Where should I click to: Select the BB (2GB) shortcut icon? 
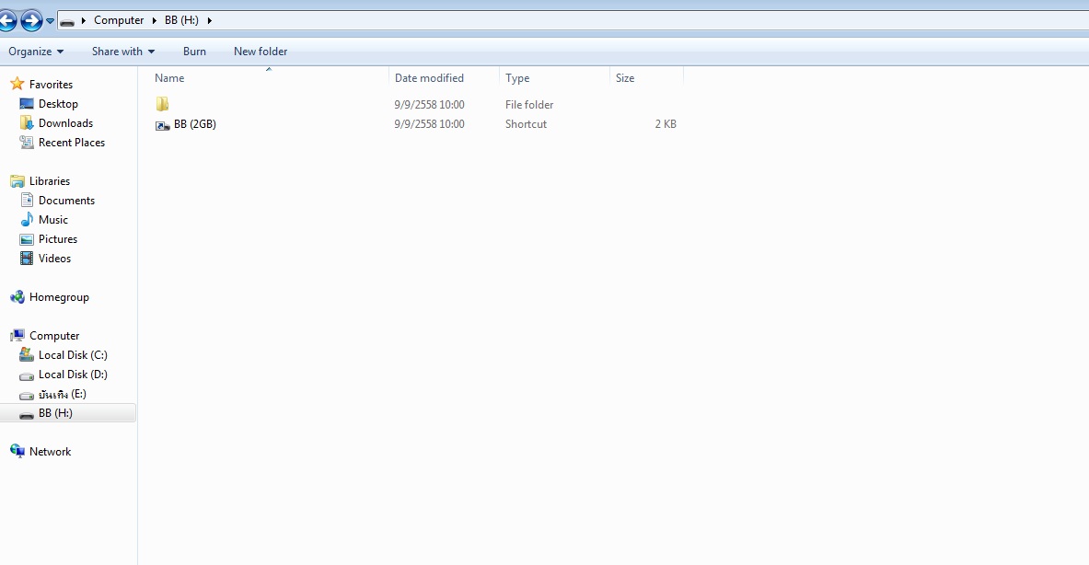tap(163, 125)
